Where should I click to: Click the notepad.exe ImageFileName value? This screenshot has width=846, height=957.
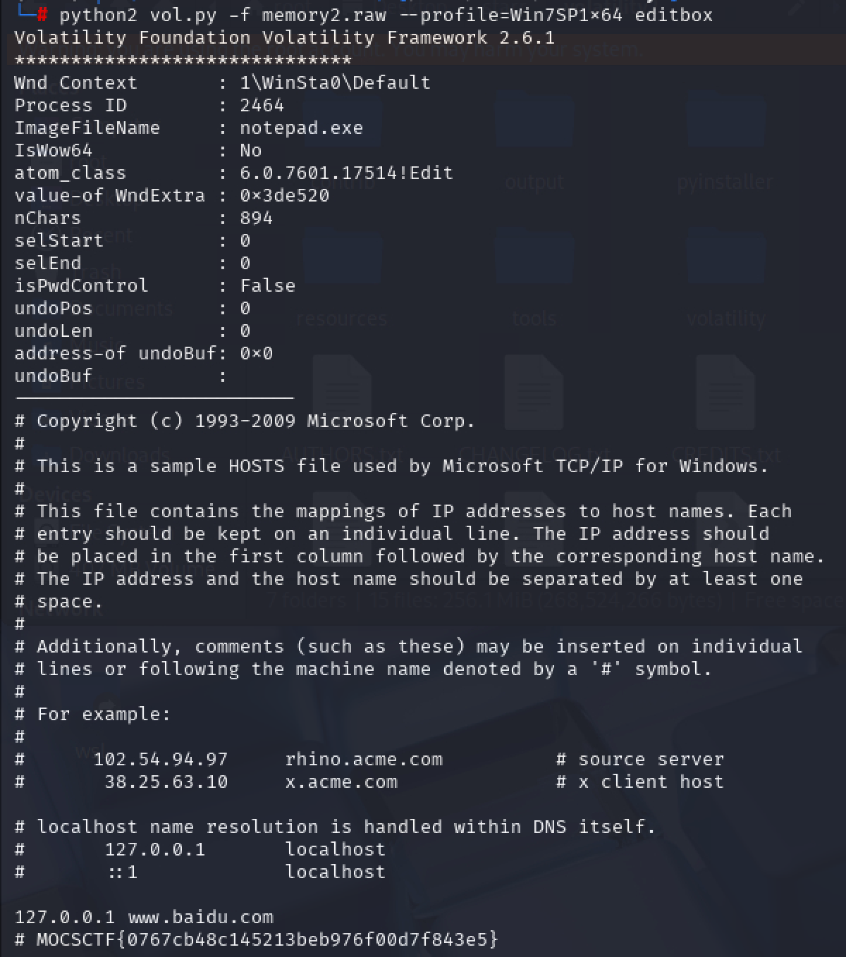coord(302,128)
